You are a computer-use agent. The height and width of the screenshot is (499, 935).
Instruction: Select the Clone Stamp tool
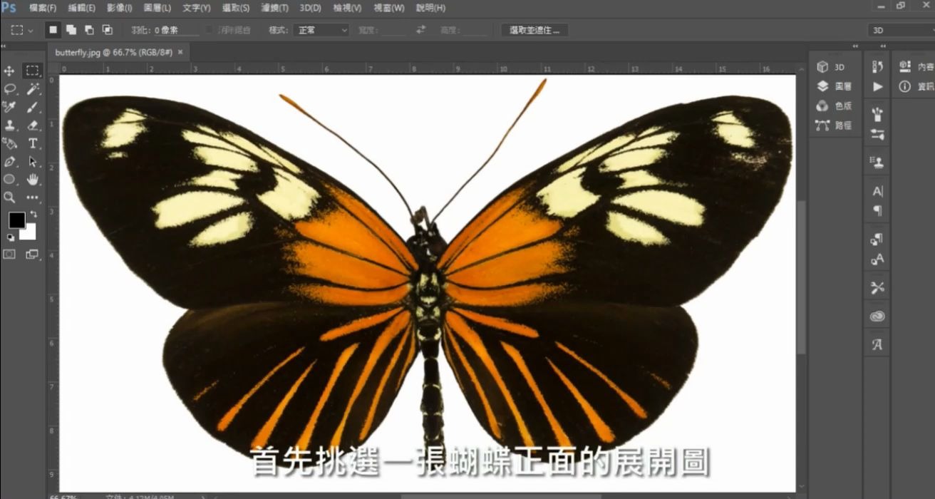point(10,125)
